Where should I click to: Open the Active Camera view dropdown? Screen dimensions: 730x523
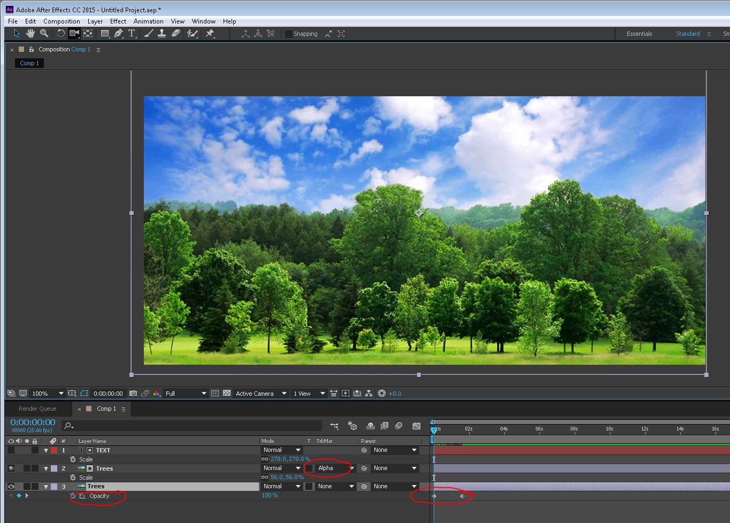[x=261, y=393]
